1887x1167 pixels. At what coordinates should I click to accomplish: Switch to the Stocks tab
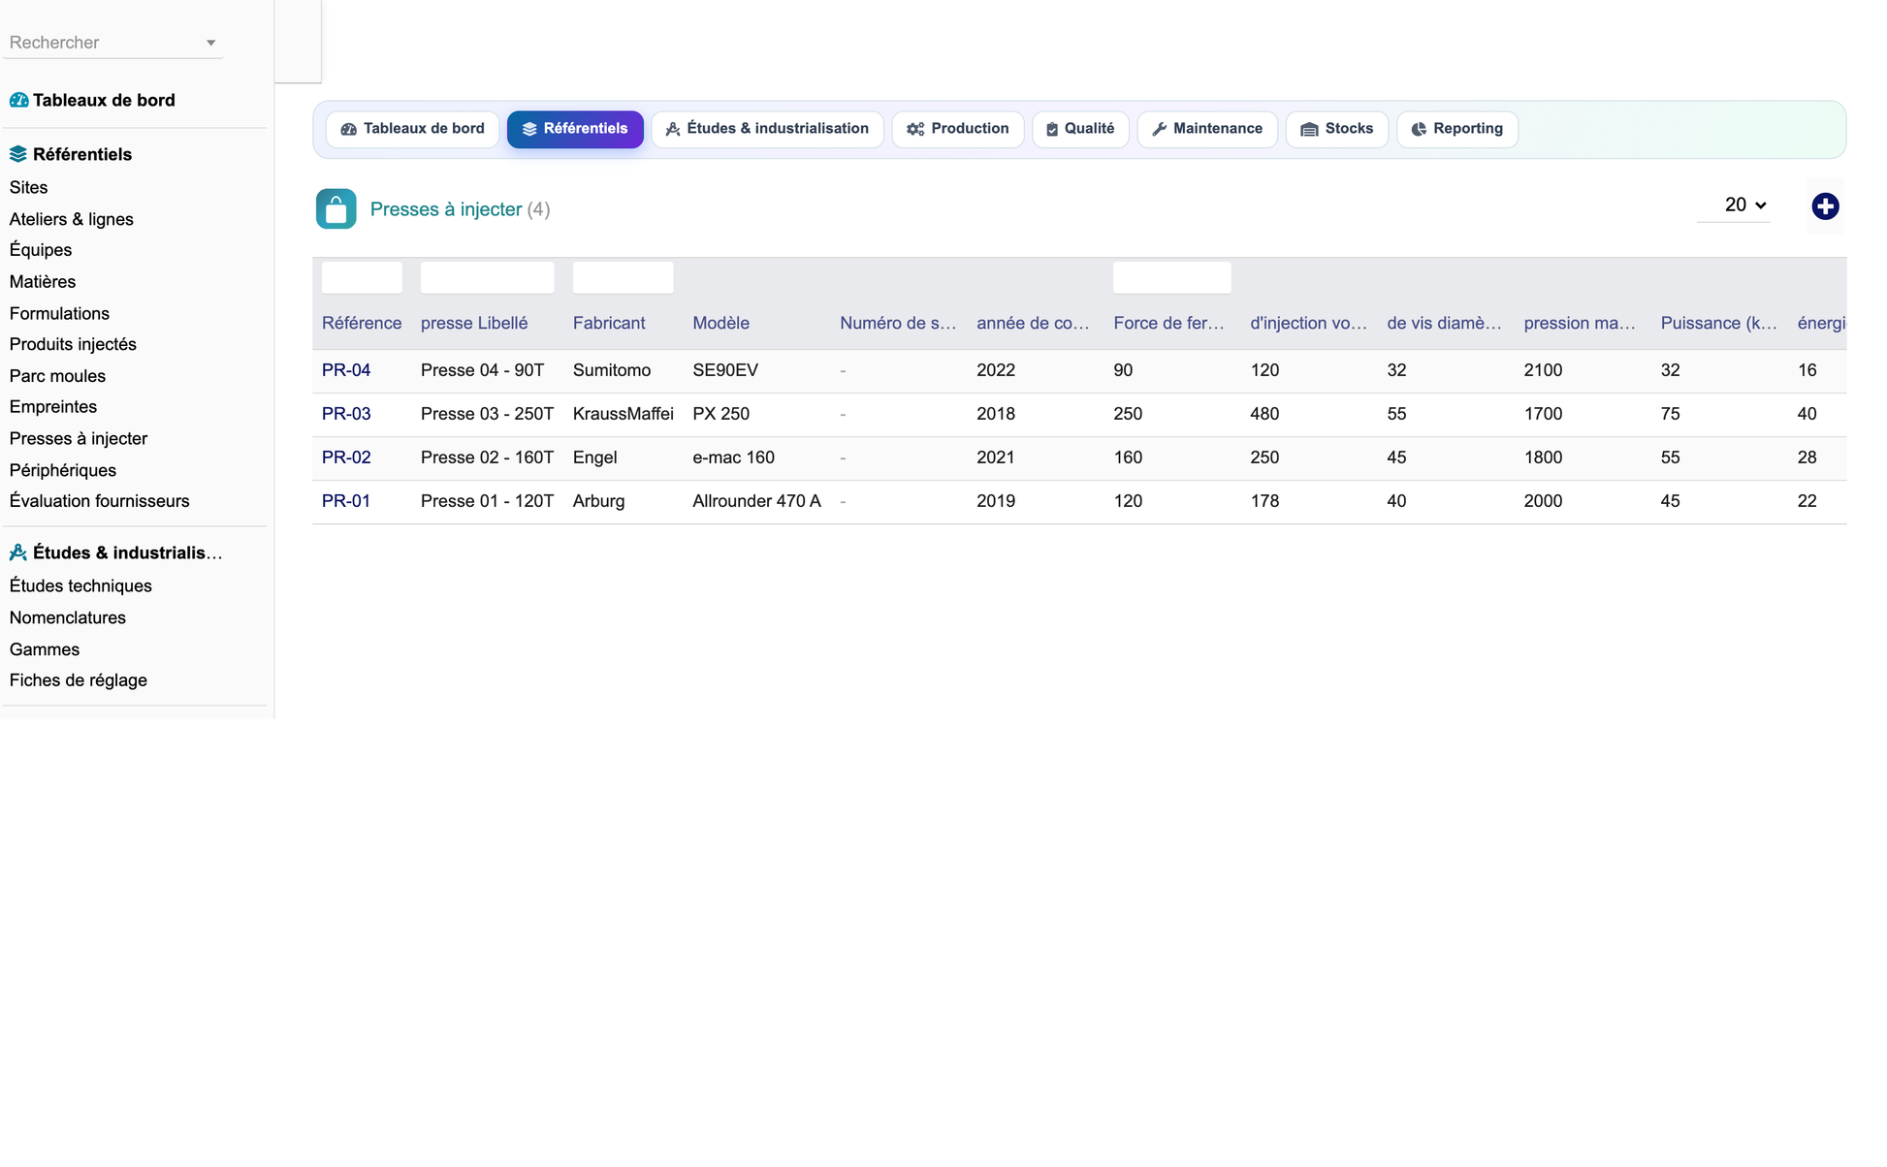1337,129
